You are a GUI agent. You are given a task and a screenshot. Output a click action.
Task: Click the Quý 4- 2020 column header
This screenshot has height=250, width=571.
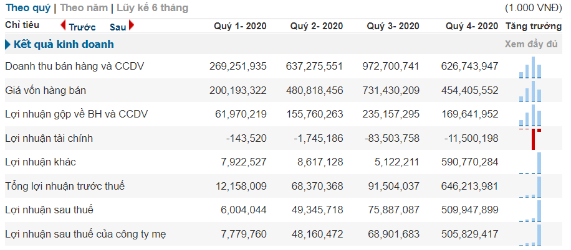click(x=472, y=26)
